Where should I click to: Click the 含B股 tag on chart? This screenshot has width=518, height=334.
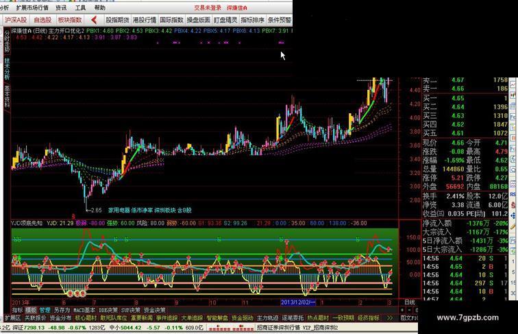pos(184,210)
